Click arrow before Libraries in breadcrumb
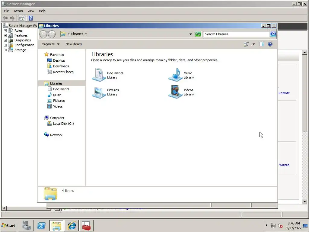Screen dimensions: 309x232 coord(68,34)
